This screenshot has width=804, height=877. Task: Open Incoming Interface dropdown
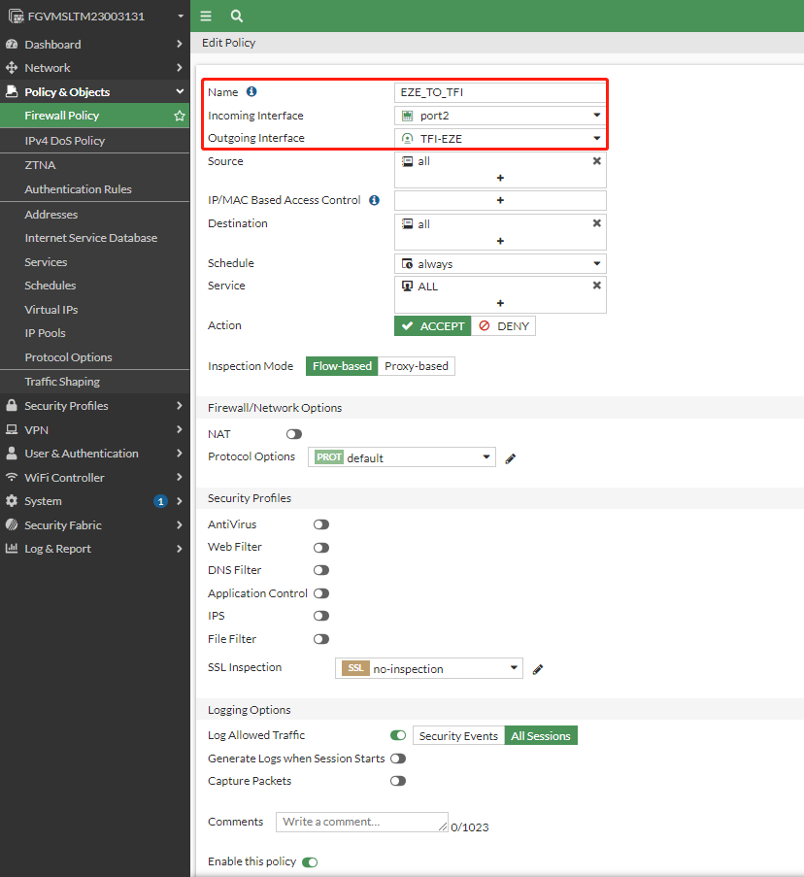[x=500, y=116]
